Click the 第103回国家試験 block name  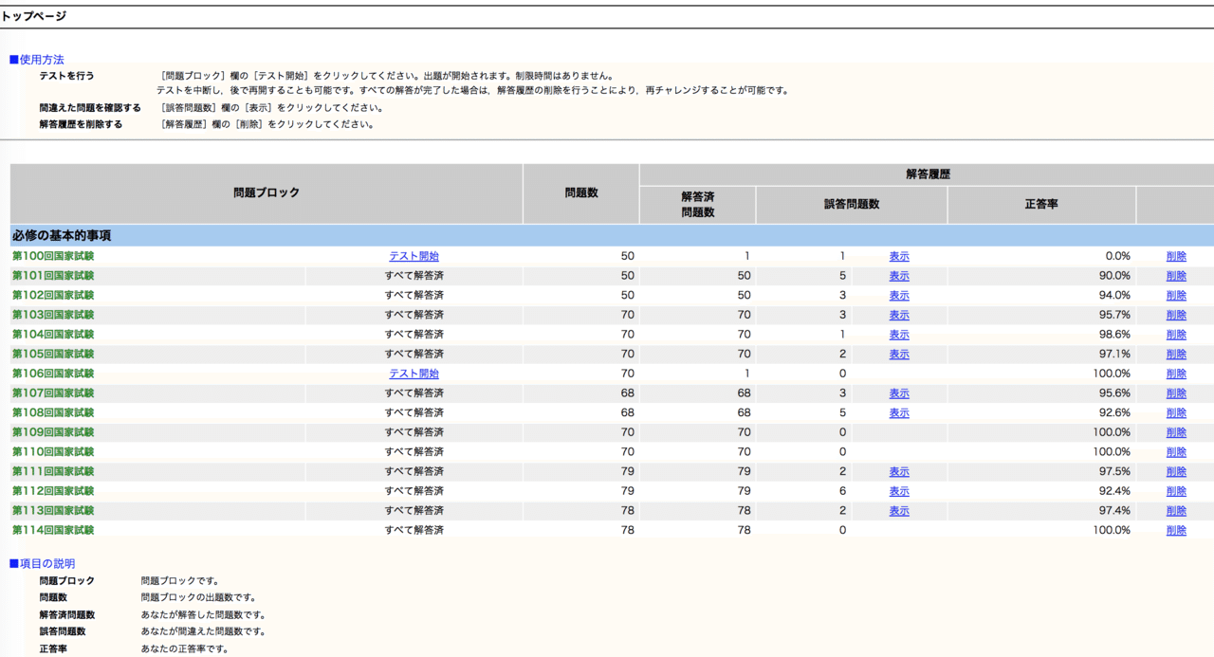tap(53, 315)
